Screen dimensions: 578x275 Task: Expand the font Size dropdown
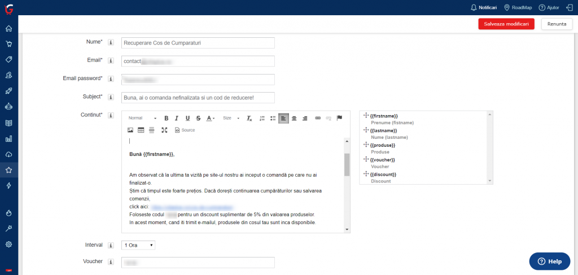[230, 118]
